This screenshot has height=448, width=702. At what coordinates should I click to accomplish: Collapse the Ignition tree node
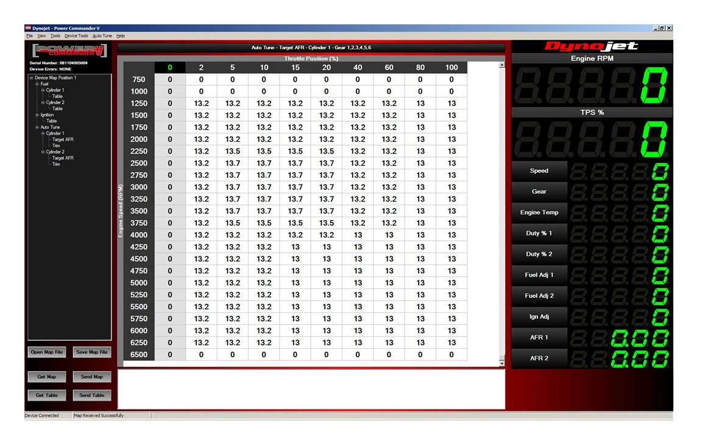pyautogui.click(x=37, y=114)
